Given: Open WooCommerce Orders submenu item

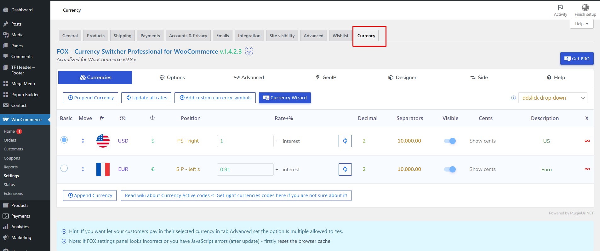Looking at the screenshot, I should (10, 140).
